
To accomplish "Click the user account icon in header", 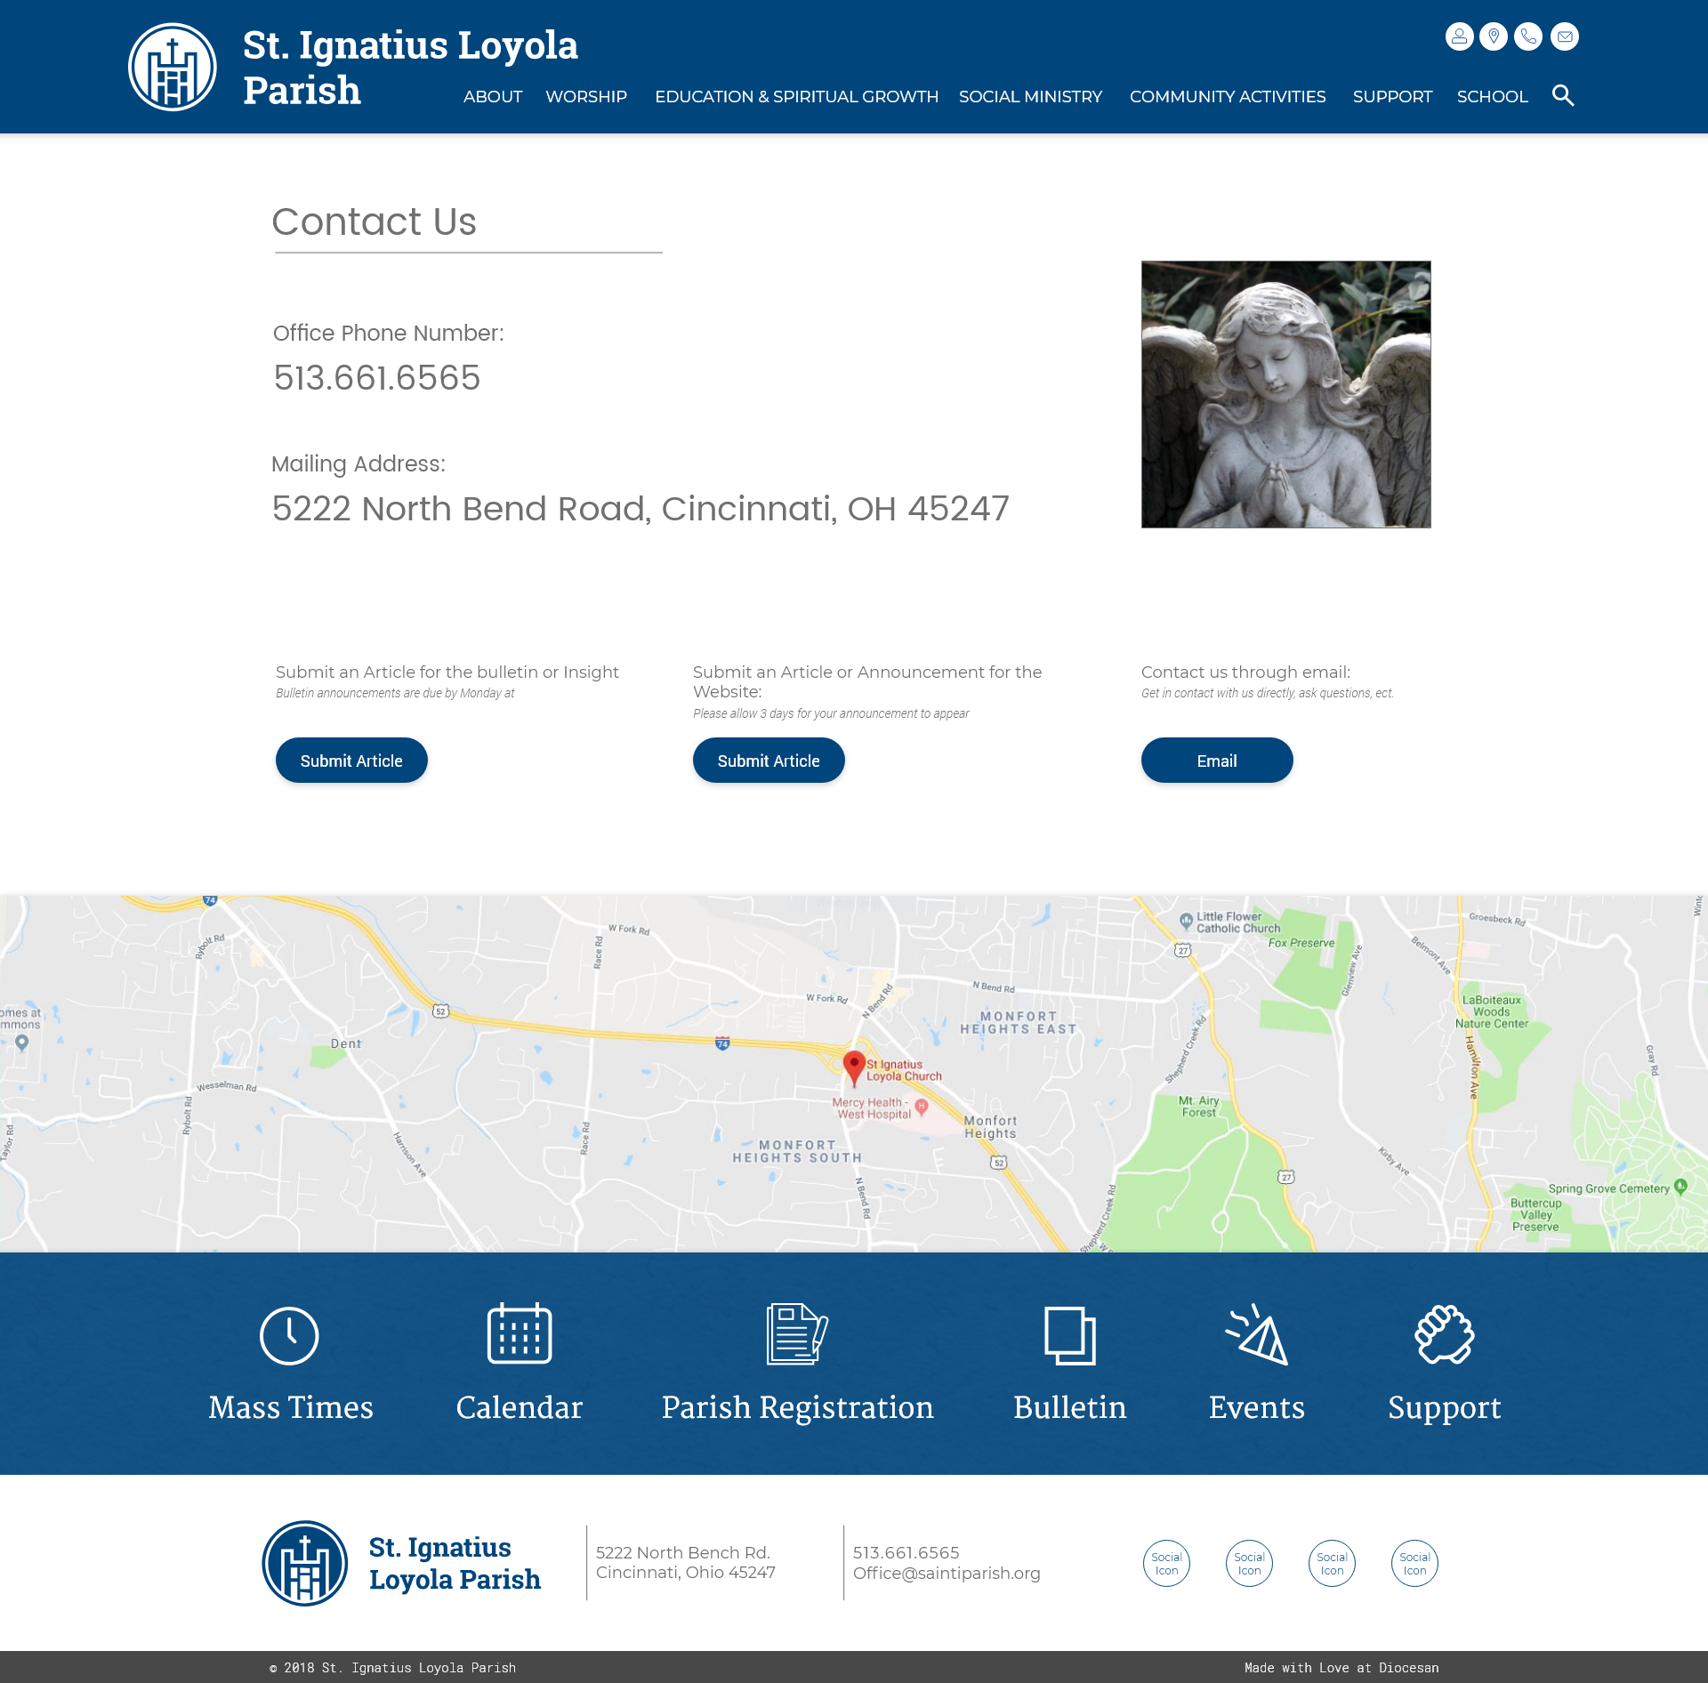I will [x=1459, y=36].
